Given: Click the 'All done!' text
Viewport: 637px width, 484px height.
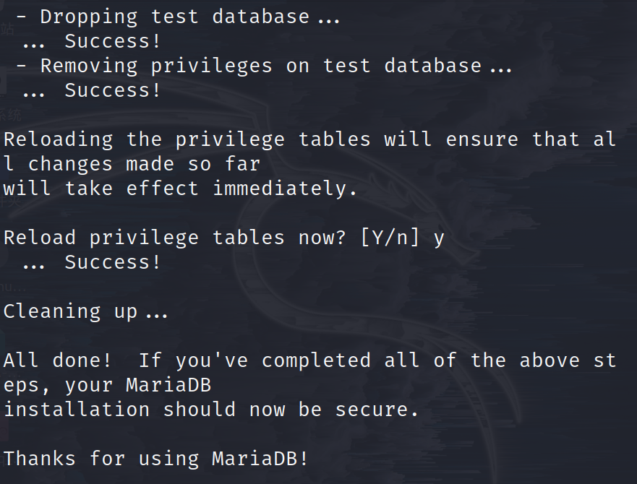Looking at the screenshot, I should (x=58, y=360).
